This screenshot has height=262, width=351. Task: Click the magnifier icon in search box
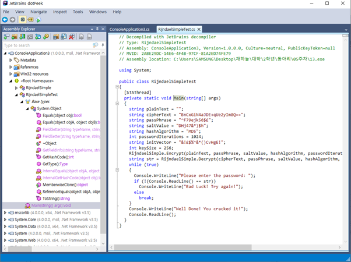[x=96, y=45]
